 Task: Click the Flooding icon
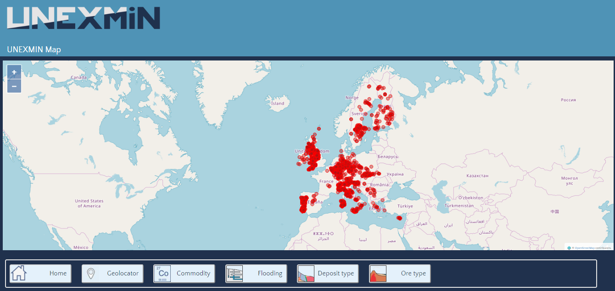pos(235,273)
